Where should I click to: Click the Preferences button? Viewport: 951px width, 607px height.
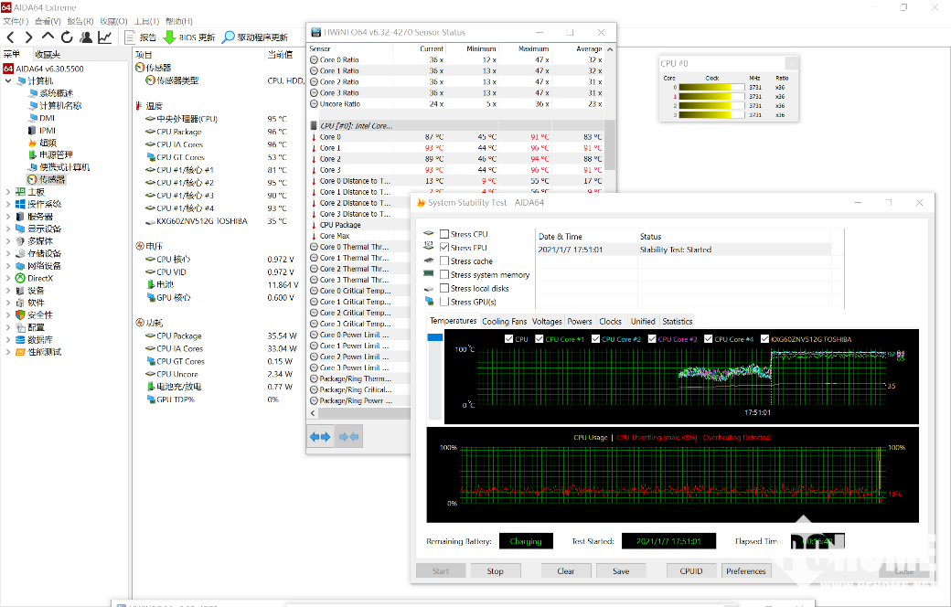[745, 571]
